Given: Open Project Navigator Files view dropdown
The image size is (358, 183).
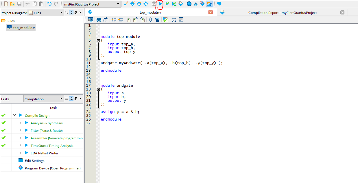Looking at the screenshot, I should pos(45,13).
